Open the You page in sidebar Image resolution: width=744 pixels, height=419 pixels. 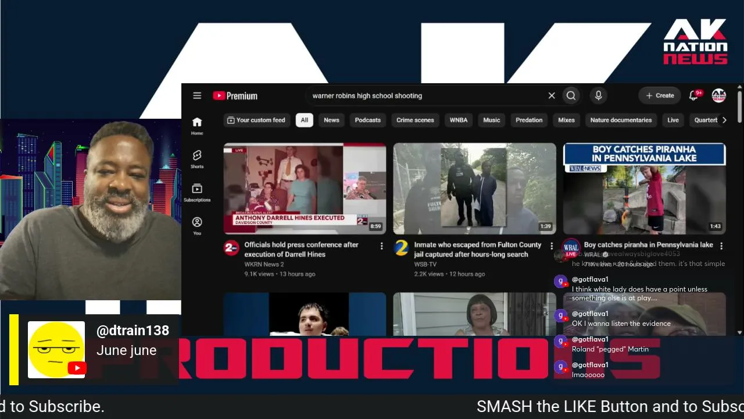pos(197,225)
